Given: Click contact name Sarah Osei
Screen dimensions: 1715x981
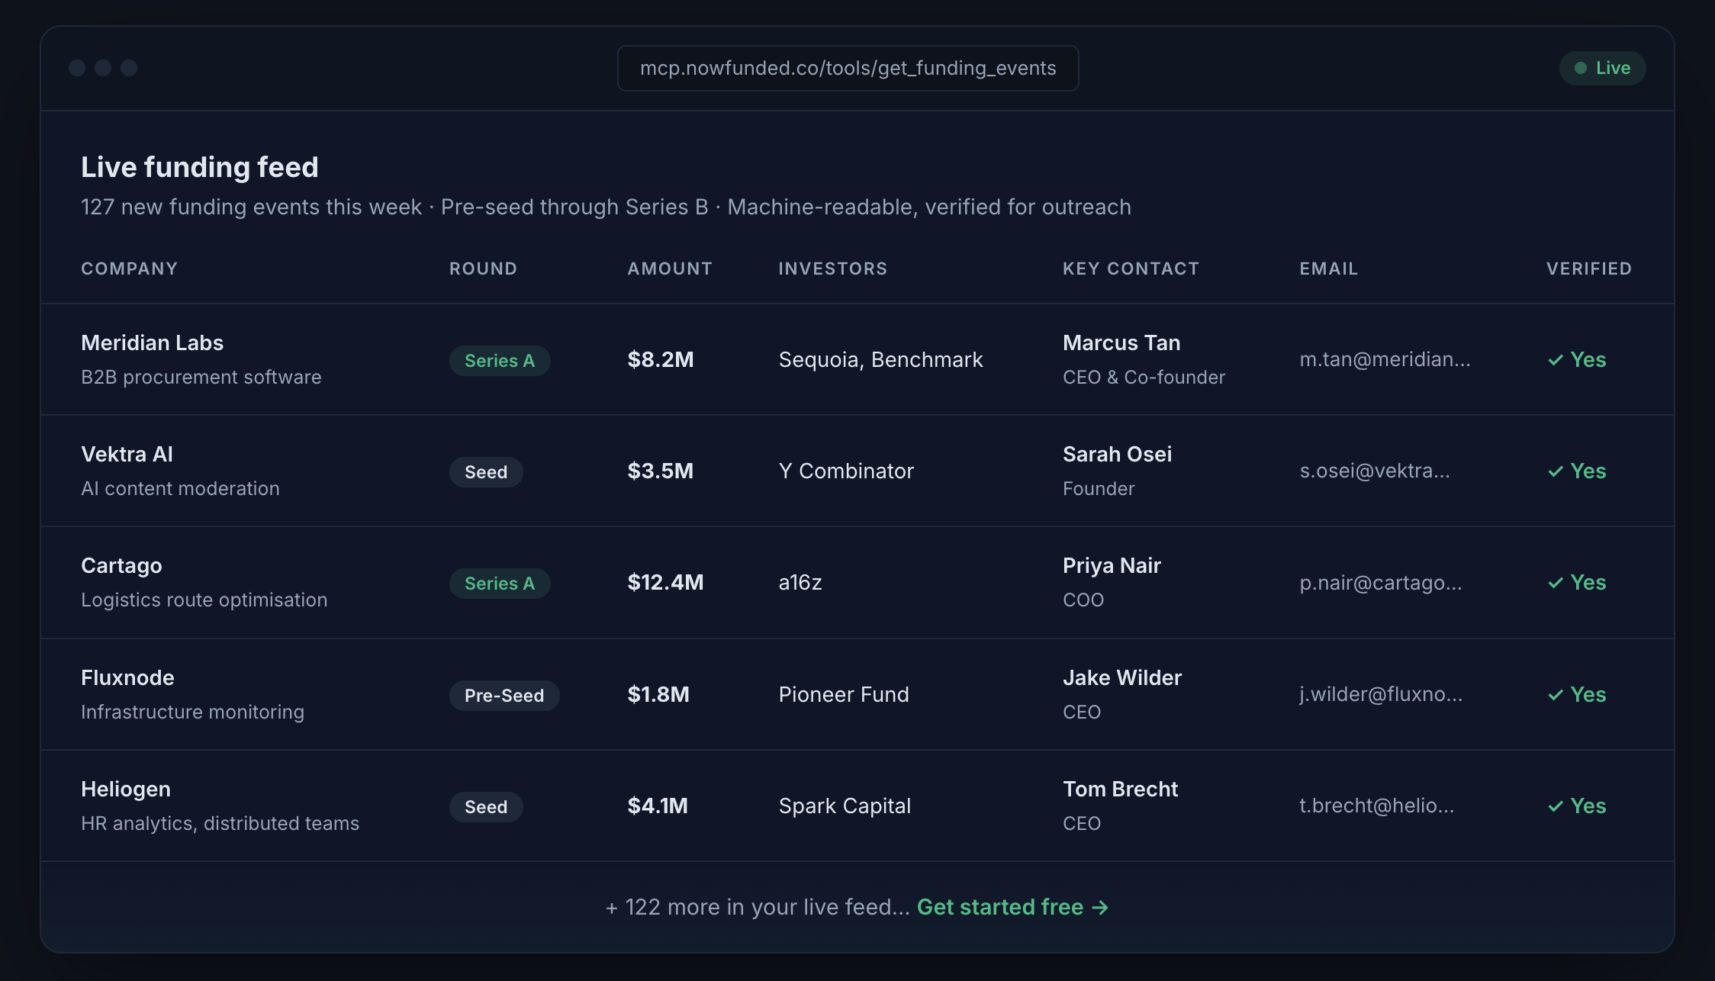Looking at the screenshot, I should click(1117, 454).
